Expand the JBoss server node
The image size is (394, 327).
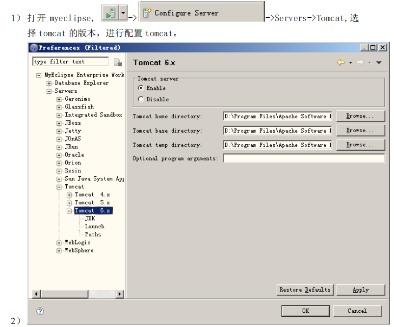pyautogui.click(x=59, y=123)
